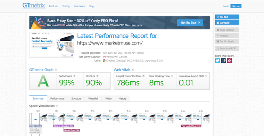This screenshot has height=136, width=264.
Task: Select the History tab
Action: (x=122, y=98)
